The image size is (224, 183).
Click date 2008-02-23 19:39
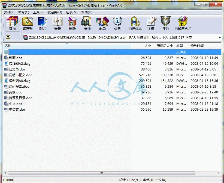click(x=204, y=109)
